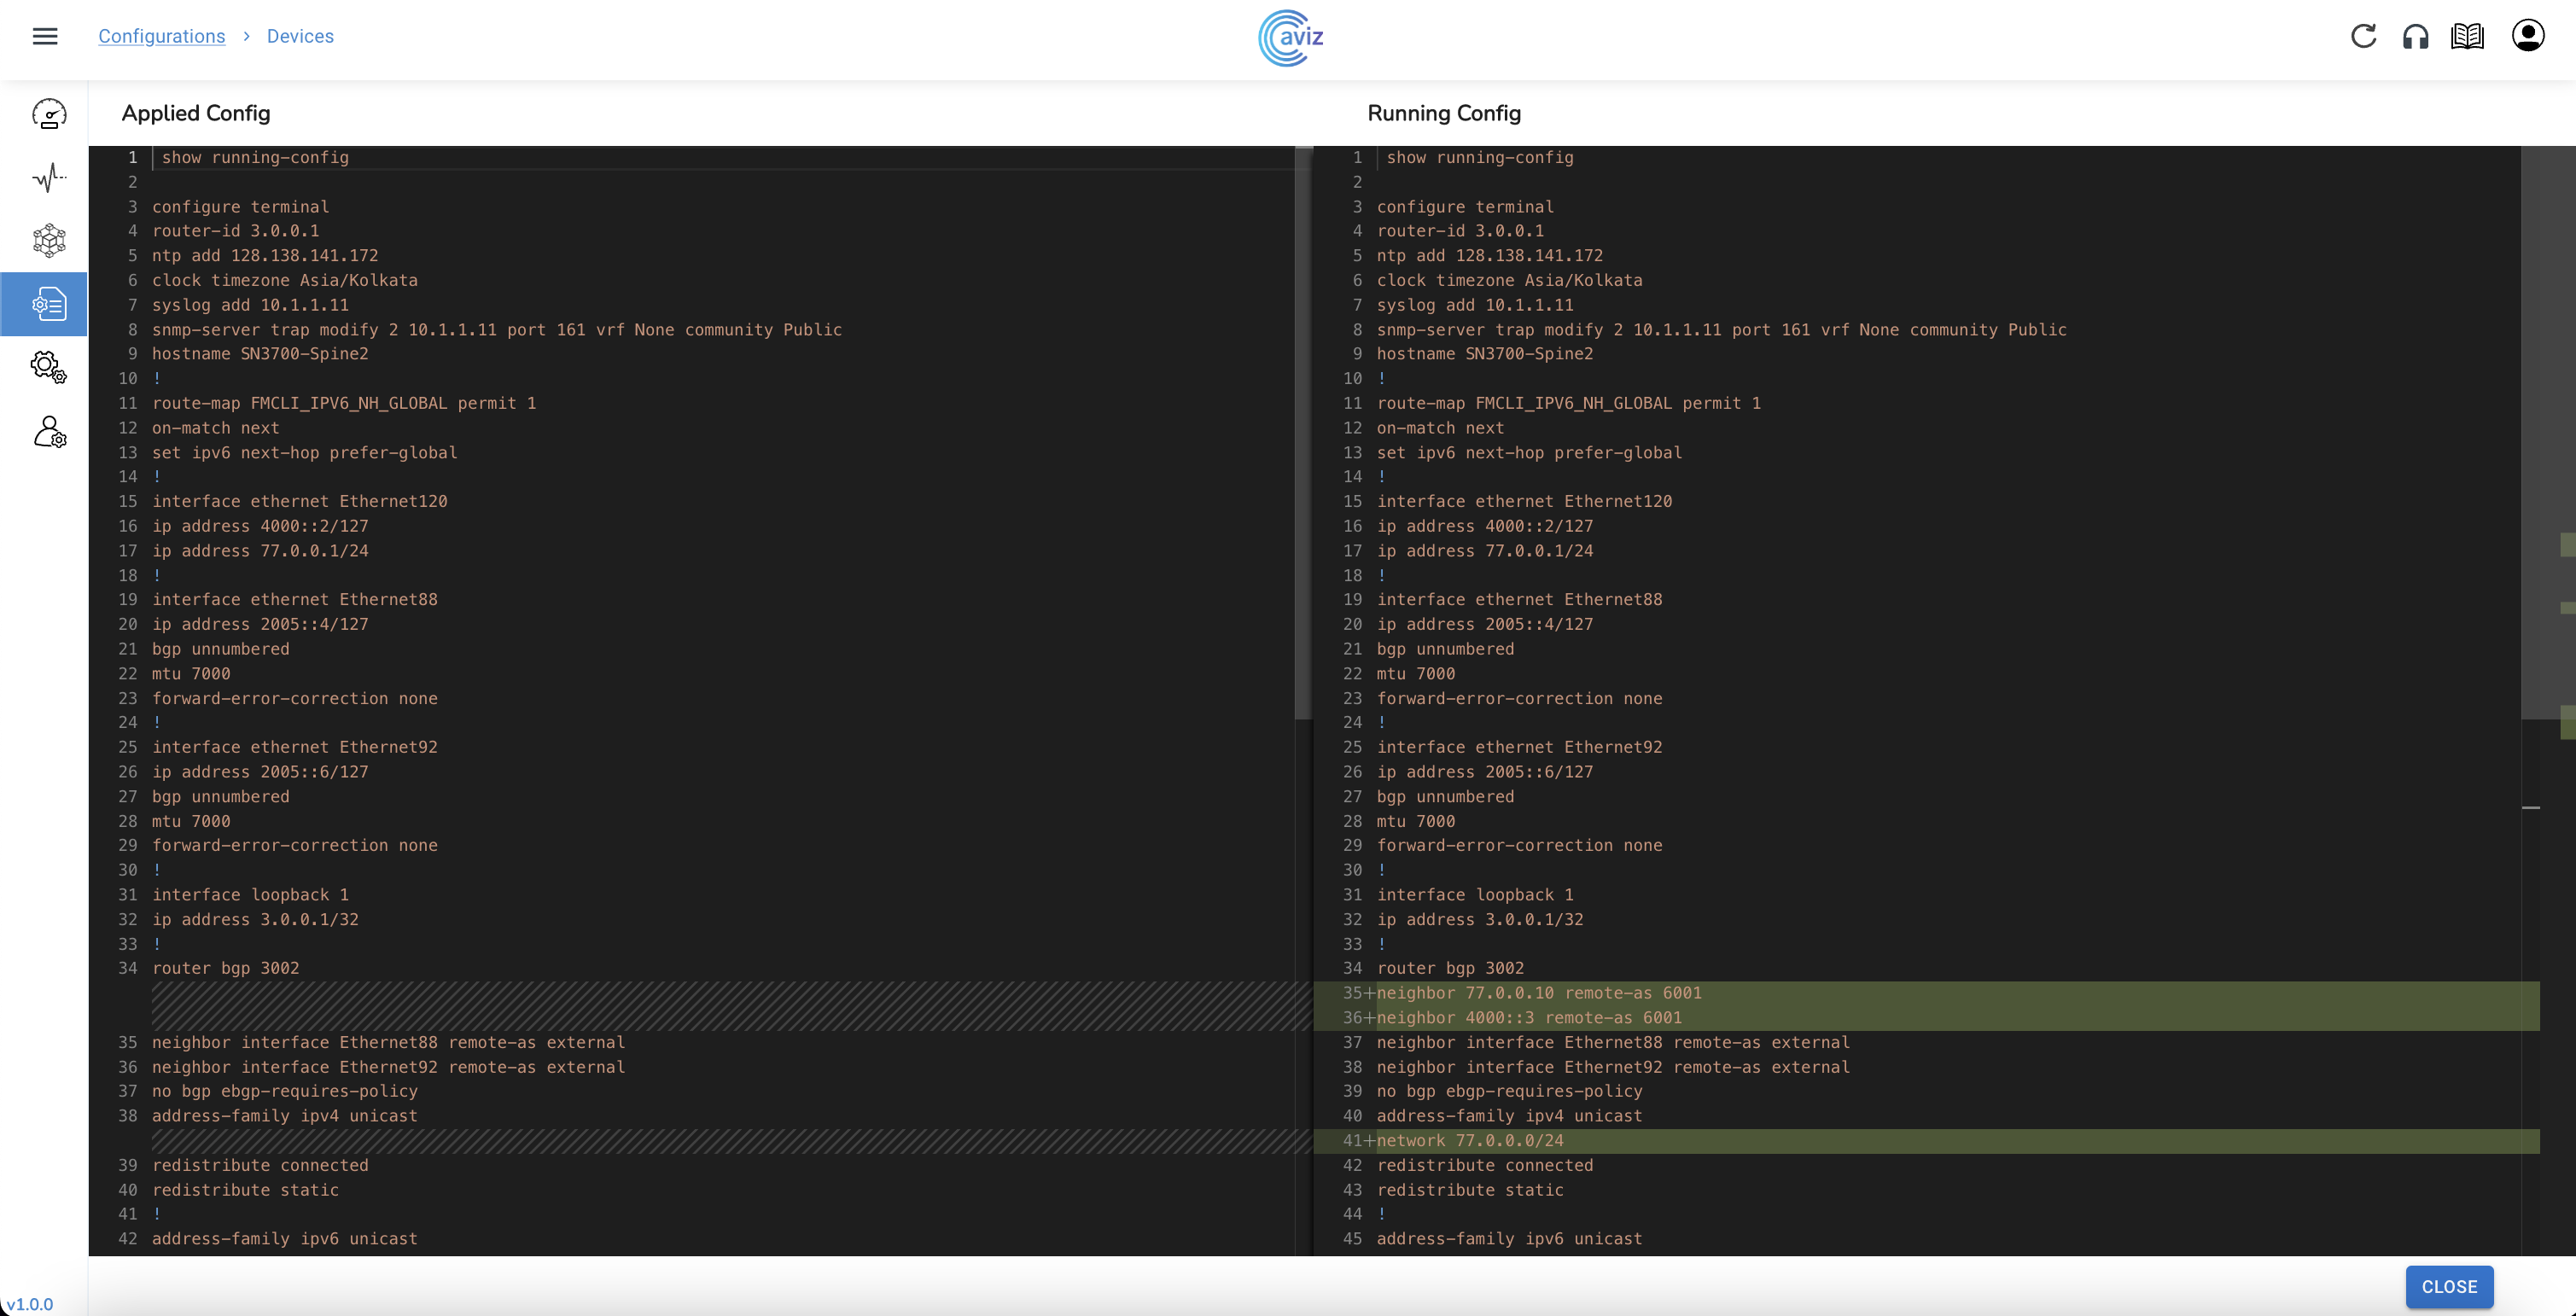Screen dimensions: 2576x1316
Task: Open the topology cube sidebar icon
Action: click(x=49, y=240)
